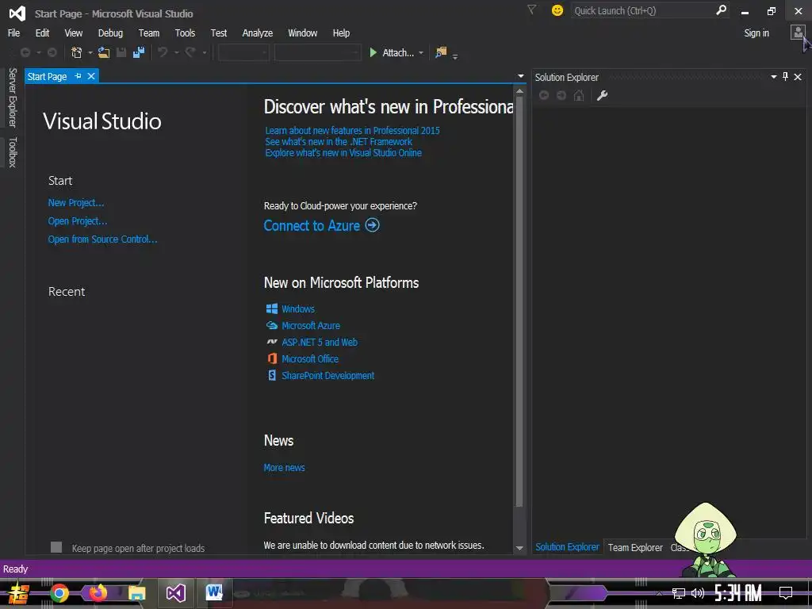This screenshot has height=609, width=812.
Task: Open the File menu
Action: coord(14,33)
